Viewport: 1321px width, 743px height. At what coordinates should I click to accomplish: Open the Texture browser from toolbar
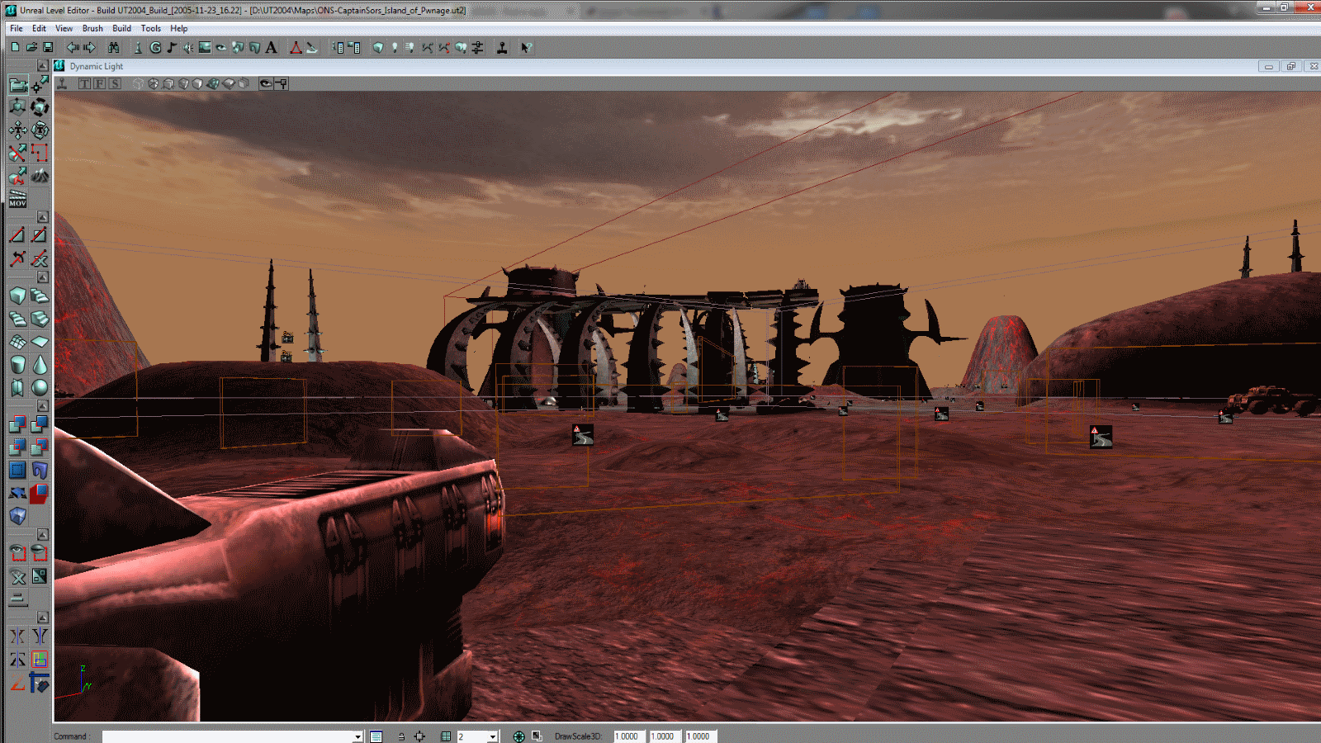(x=205, y=48)
